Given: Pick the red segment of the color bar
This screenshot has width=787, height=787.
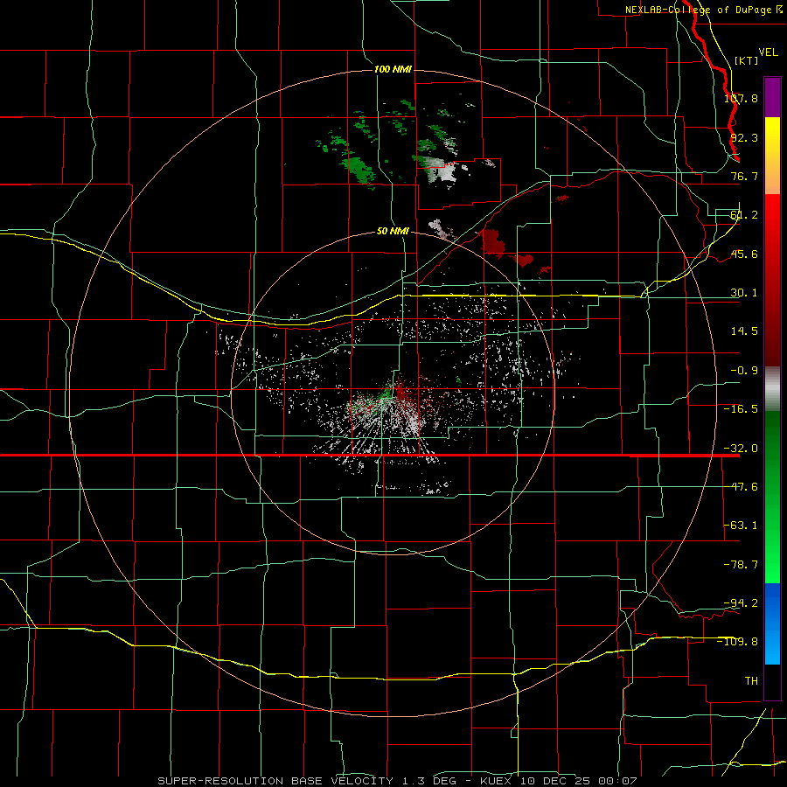Looking at the screenshot, I should (772, 280).
